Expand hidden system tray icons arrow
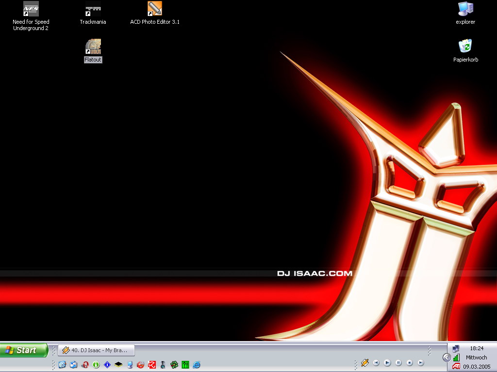 tap(447, 357)
